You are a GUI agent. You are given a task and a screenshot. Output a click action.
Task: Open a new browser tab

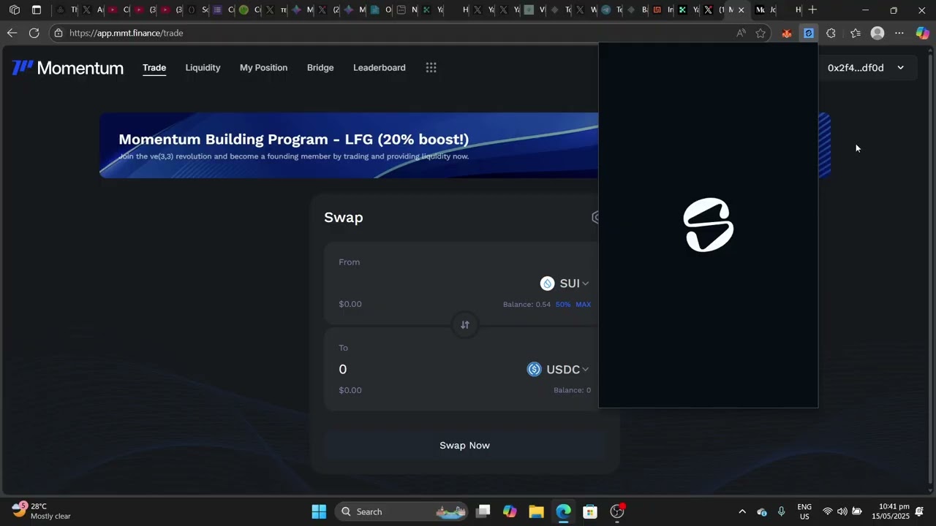812,10
